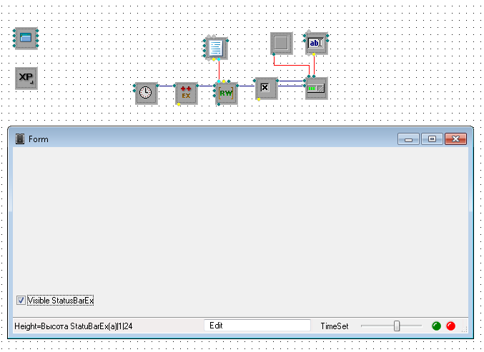Viewport: 484px width, 352px height.
Task: Close the Form window
Action: 455,139
